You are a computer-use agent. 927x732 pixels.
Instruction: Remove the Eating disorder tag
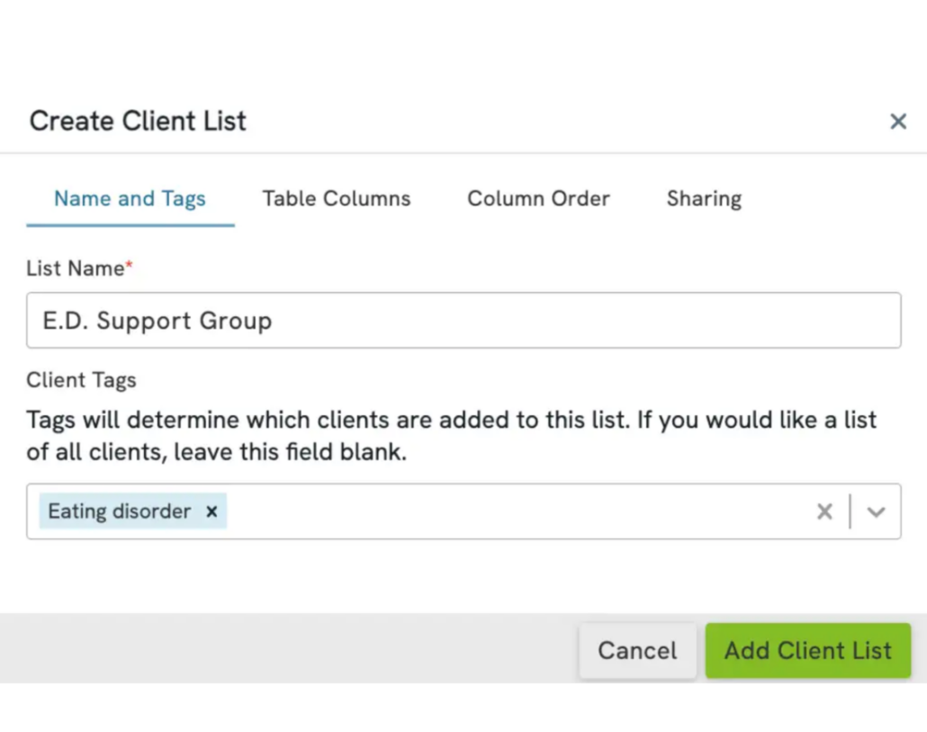click(x=211, y=511)
